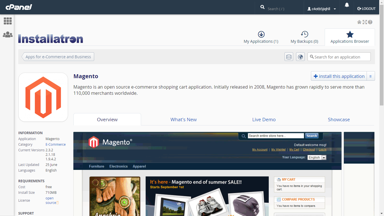Open My Backups (0) tab

point(304,37)
